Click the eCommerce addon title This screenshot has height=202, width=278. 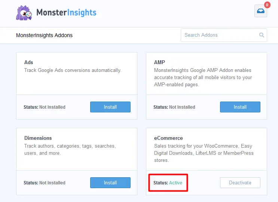[x=168, y=138]
